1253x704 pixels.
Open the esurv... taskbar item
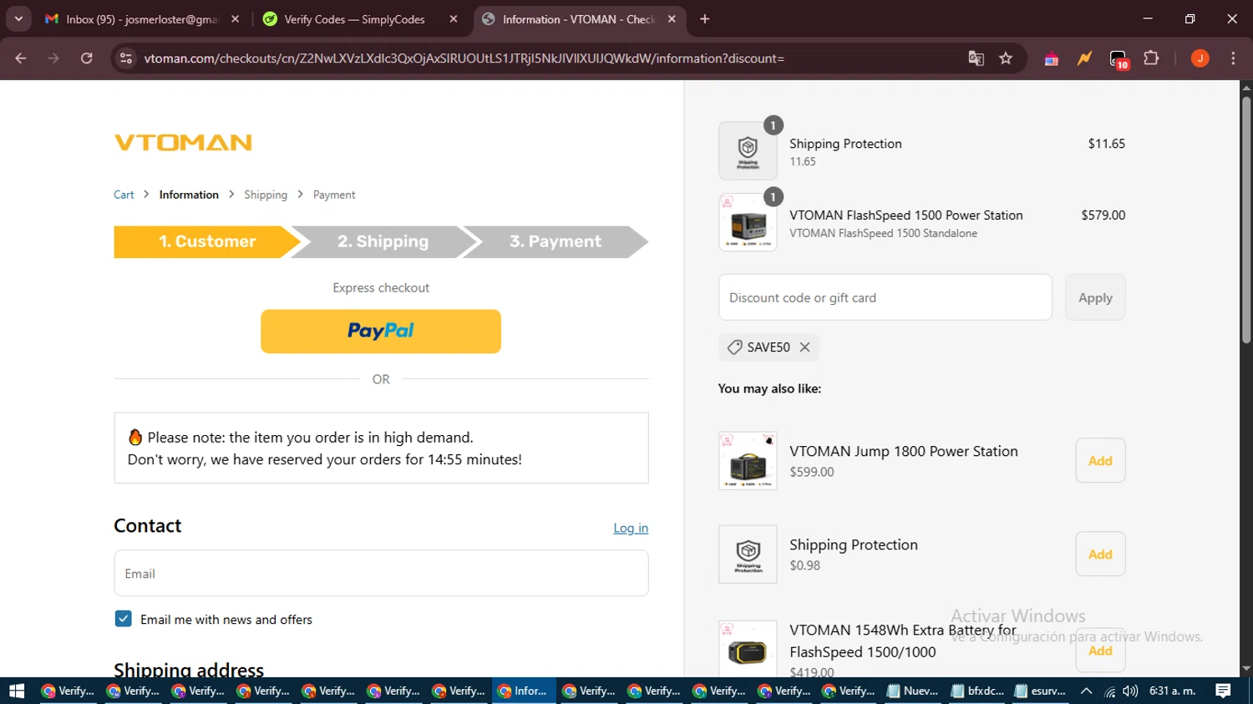pos(1041,691)
